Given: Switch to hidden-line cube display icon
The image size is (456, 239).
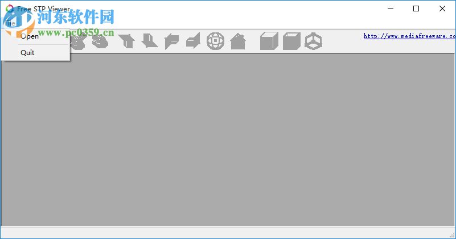Looking at the screenshot, I should tap(291, 41).
